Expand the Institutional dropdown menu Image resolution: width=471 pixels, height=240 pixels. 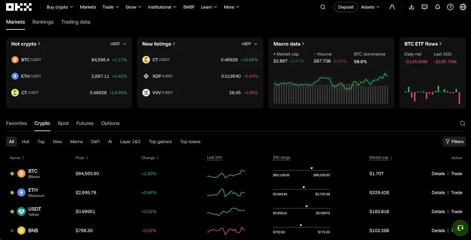pyautogui.click(x=162, y=7)
